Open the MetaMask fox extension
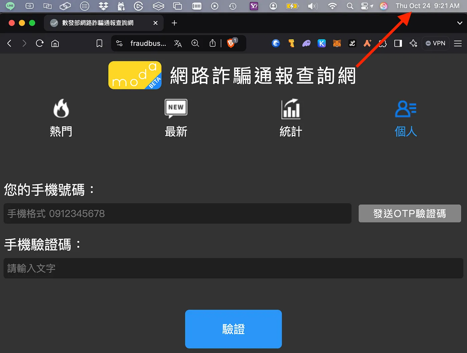Screen dimensions: 467x353 tap(337, 43)
